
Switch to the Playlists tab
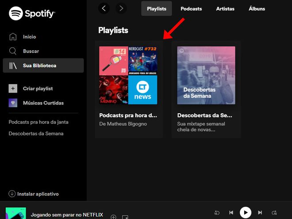[157, 8]
